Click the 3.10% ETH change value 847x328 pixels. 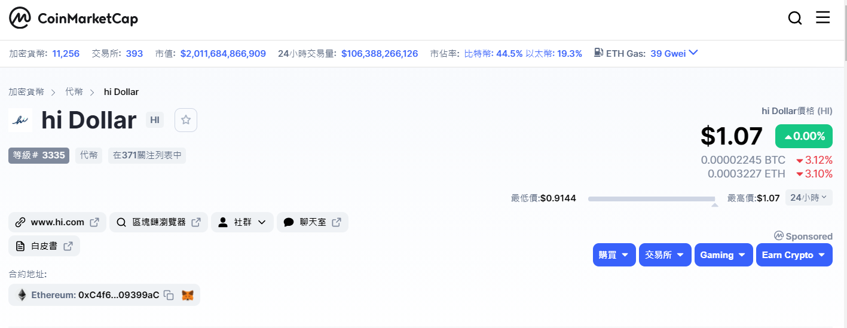tap(818, 174)
